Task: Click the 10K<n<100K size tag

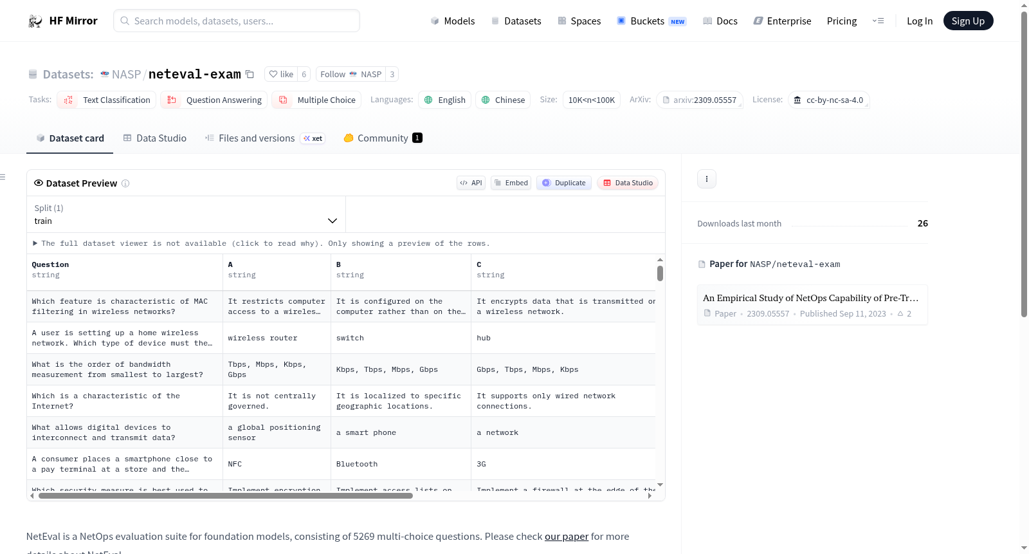Action: [592, 100]
